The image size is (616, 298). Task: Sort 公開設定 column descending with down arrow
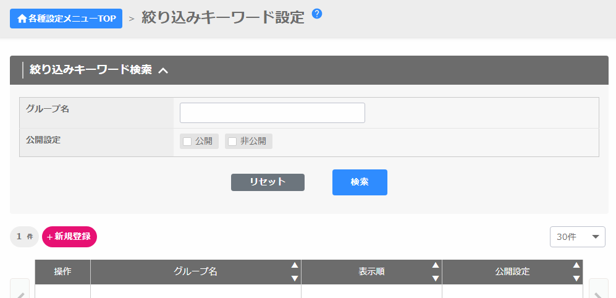point(576,278)
